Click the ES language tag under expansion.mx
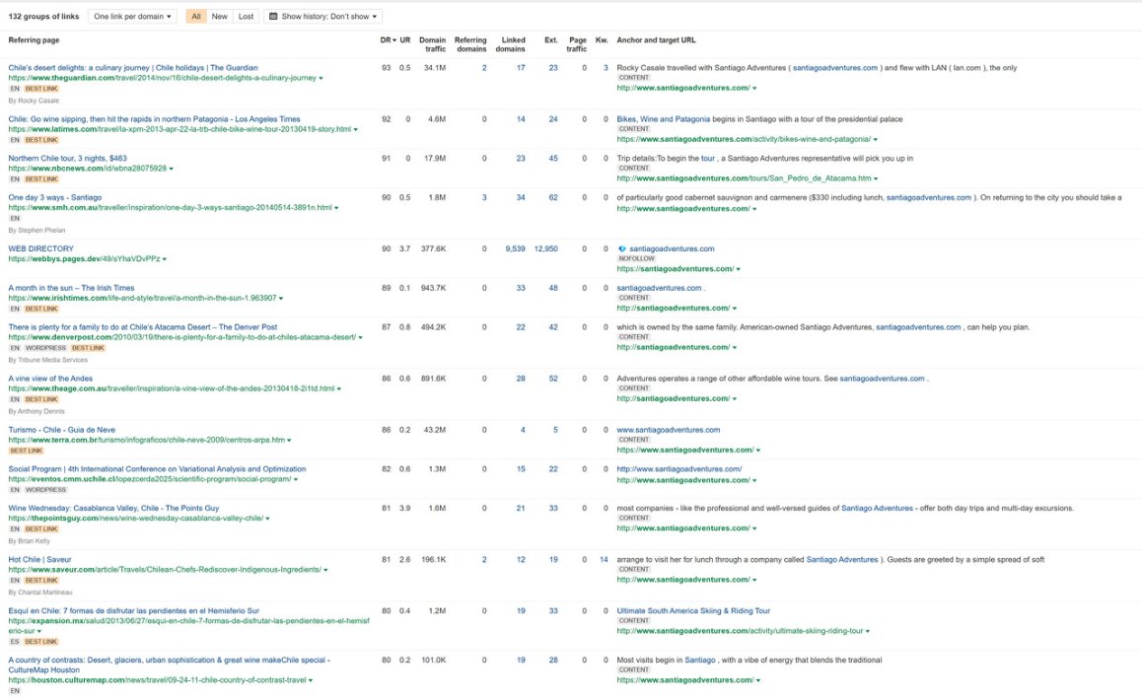This screenshot has height=699, width=1142. point(15,642)
